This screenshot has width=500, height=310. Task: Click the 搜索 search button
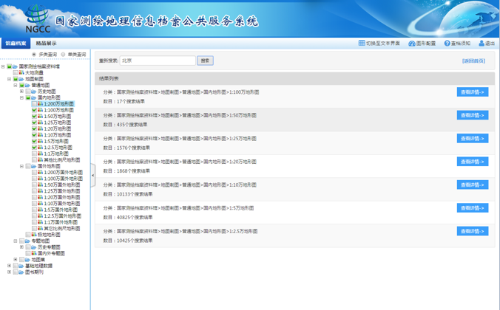[205, 61]
